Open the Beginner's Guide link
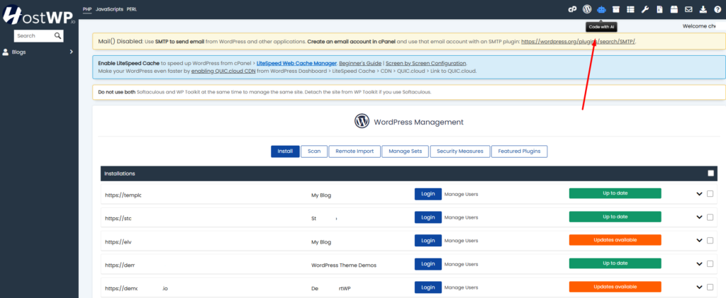 360,63
